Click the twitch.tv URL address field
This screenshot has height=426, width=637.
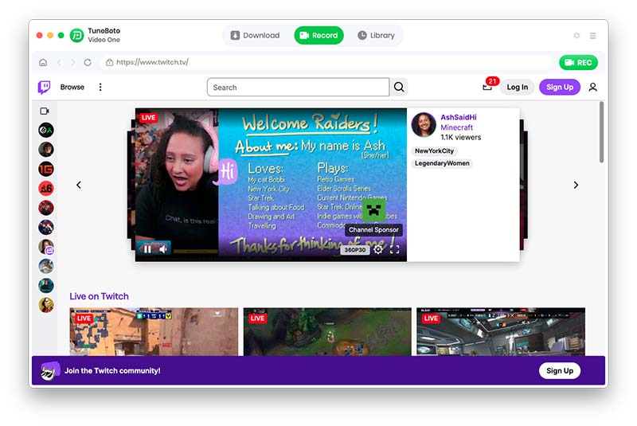tap(325, 62)
